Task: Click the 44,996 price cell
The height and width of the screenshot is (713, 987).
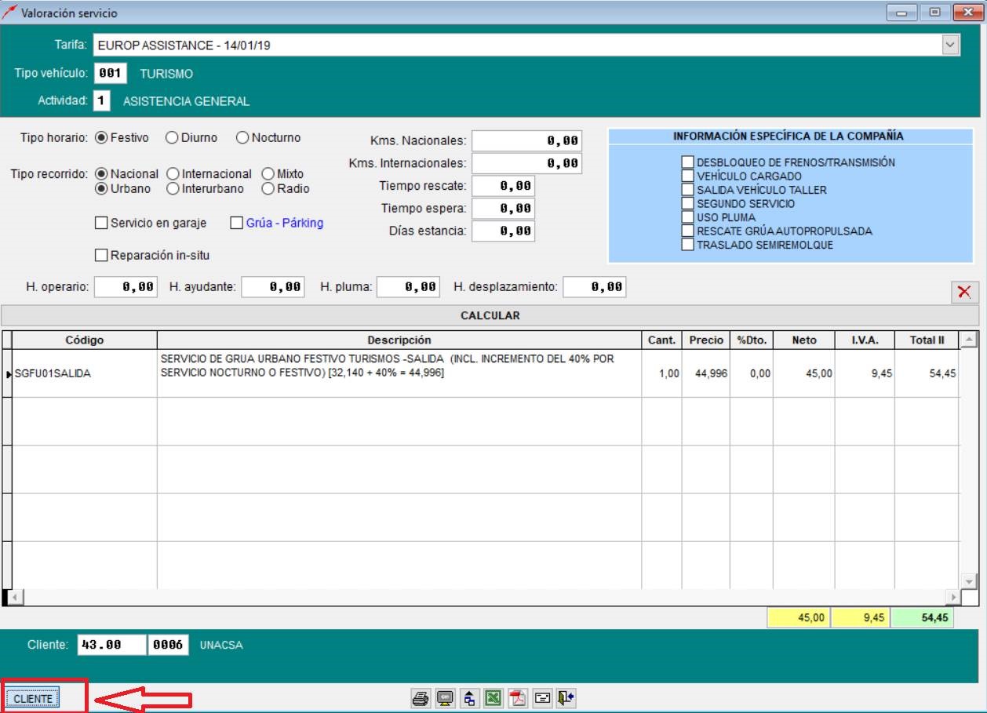Action: [706, 373]
